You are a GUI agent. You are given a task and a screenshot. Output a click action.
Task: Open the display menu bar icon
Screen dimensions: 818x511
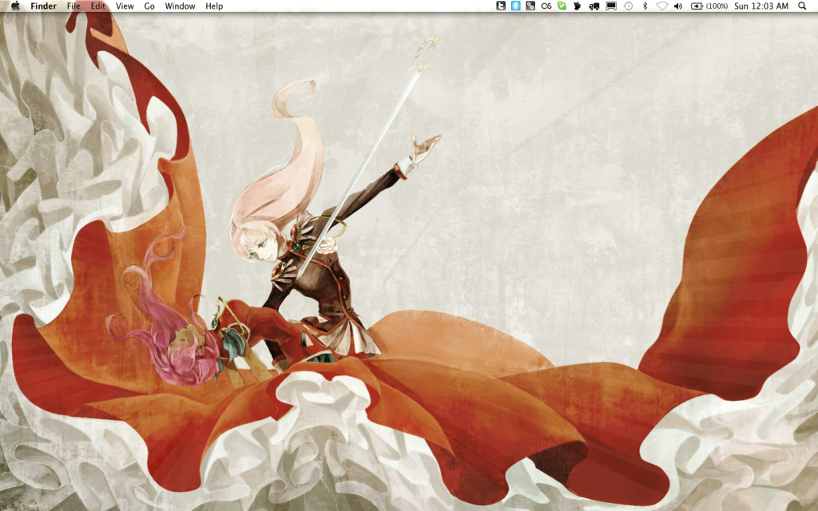coord(611,6)
